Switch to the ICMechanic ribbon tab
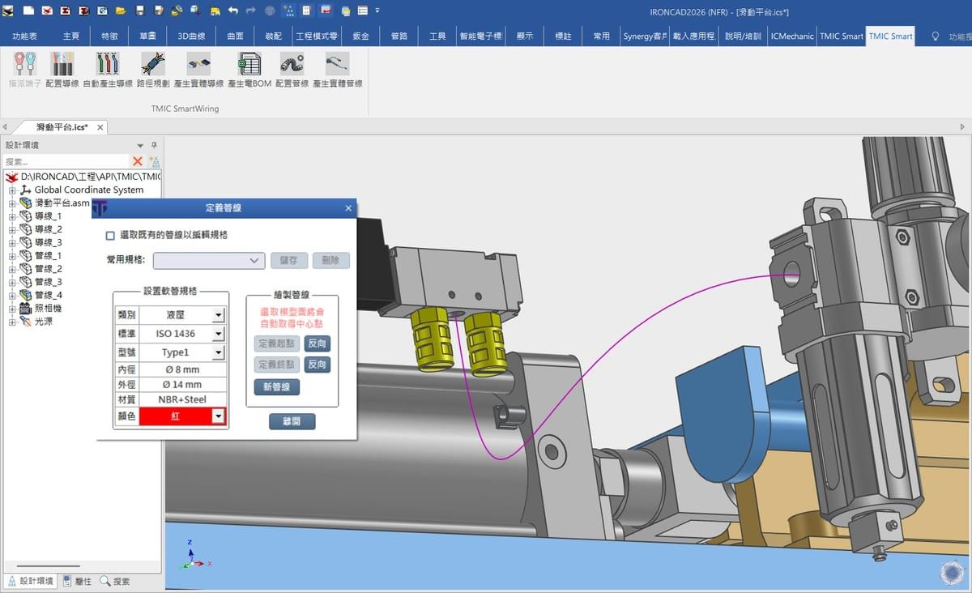The height and width of the screenshot is (593, 972). [792, 36]
